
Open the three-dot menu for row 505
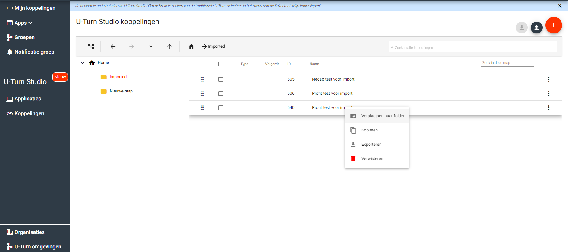click(x=548, y=79)
